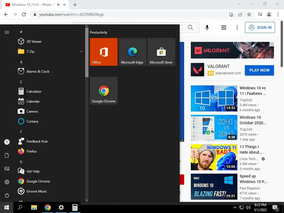Click the address bar URL

[x=72, y=14]
